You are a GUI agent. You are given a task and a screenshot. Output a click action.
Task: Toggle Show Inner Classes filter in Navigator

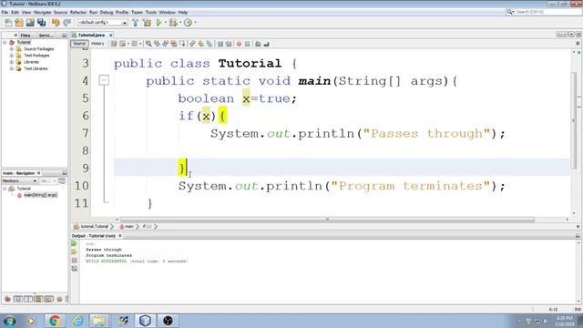pos(48,299)
